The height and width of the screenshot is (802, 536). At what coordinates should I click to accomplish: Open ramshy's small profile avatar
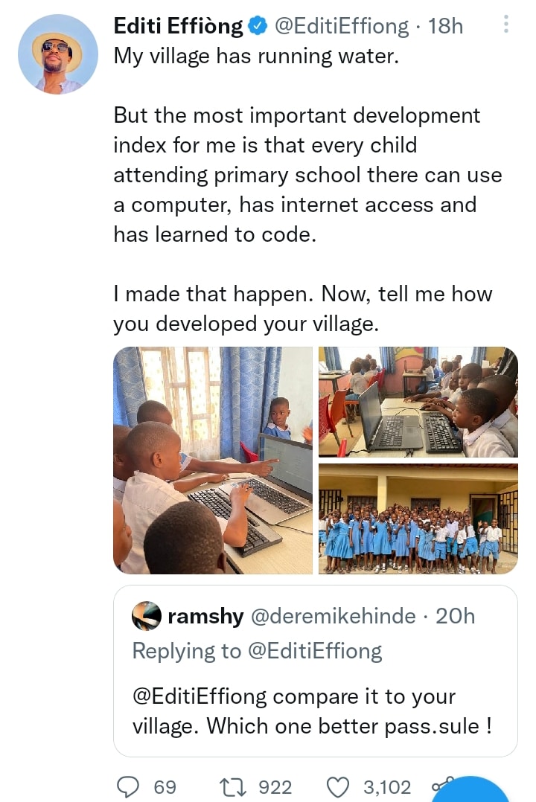[x=147, y=616]
